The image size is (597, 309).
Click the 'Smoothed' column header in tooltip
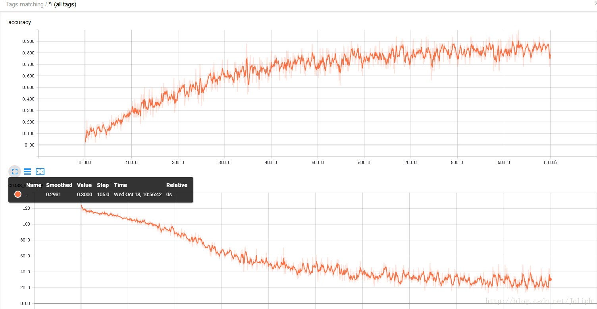click(x=59, y=185)
